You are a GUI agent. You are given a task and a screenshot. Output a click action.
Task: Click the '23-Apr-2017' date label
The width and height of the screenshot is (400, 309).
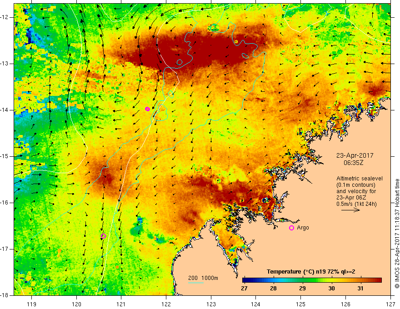coord(355,155)
